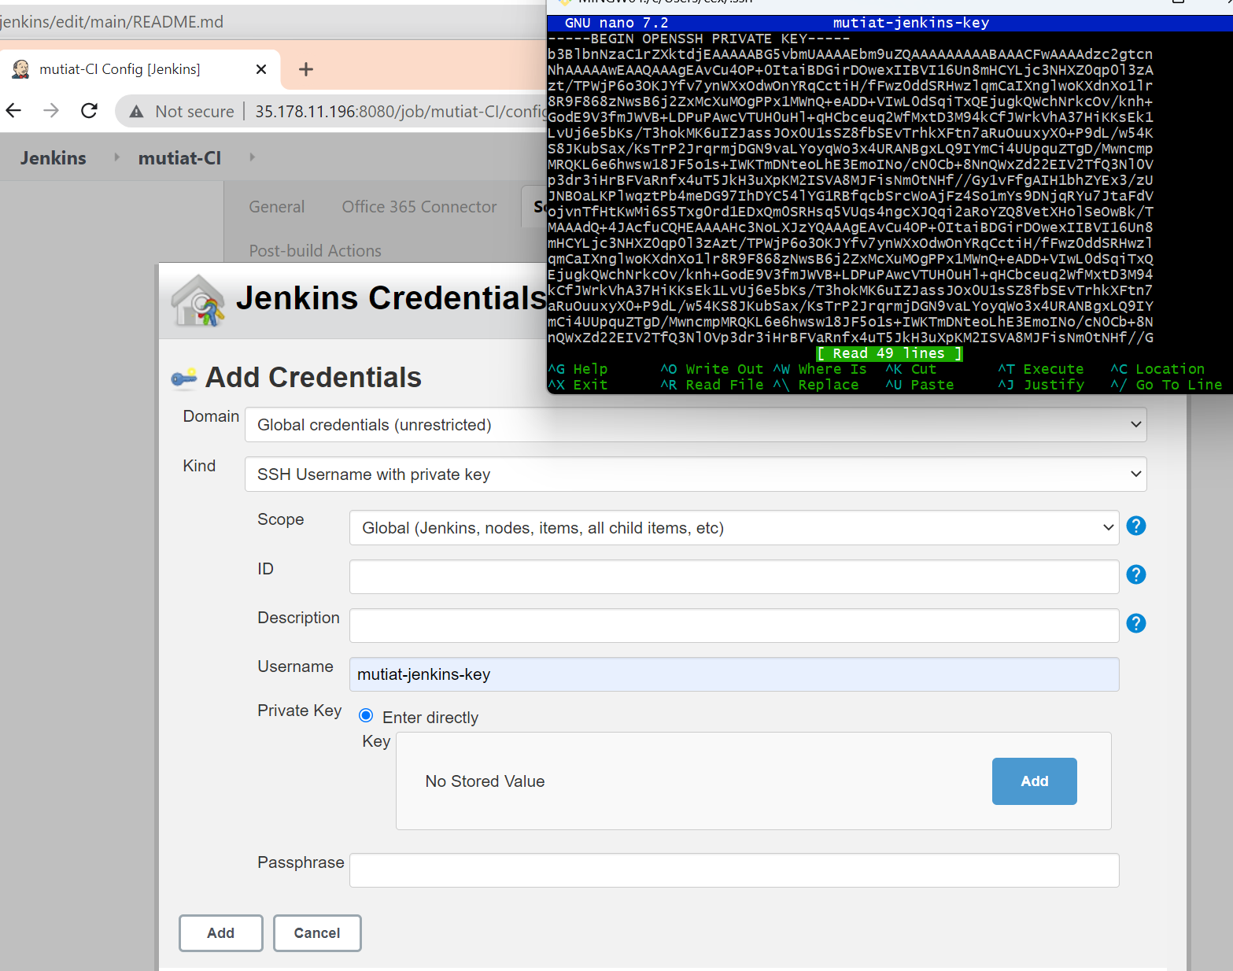Open a new browser tab
Viewport: 1233px width, 971px height.
(305, 69)
